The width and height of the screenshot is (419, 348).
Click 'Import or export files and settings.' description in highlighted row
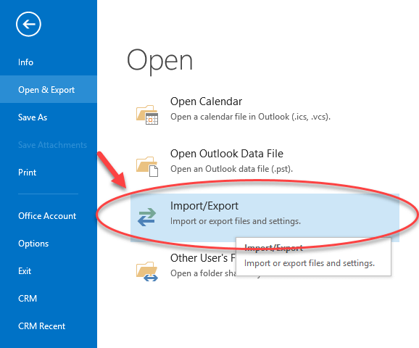coord(236,221)
